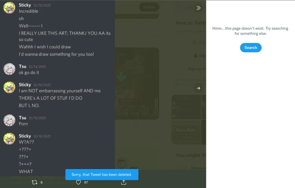The image size is (295, 188).
Task: Click the dimmed Apple sign-in icon
Action: tap(196, 55)
